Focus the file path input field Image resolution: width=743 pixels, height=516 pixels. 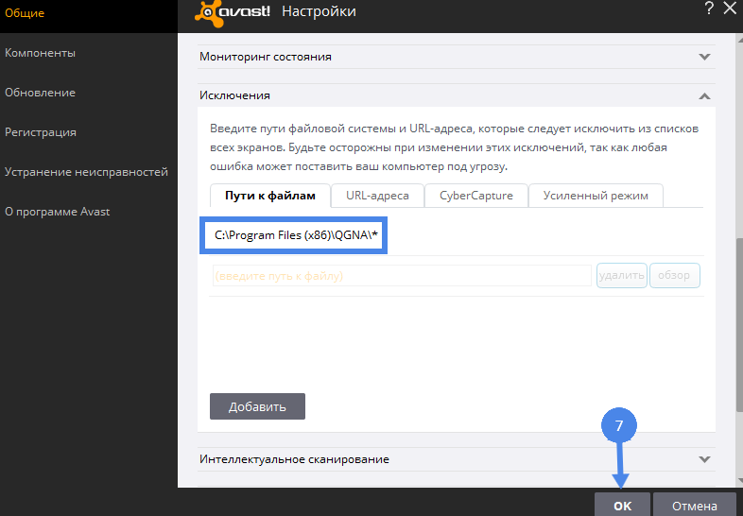point(402,276)
